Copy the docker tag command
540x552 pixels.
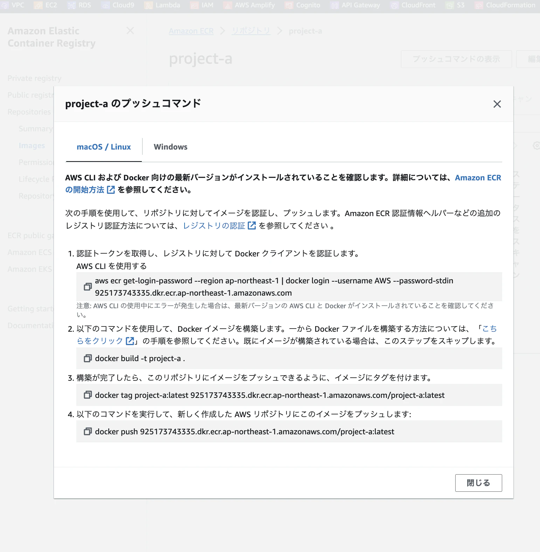[88, 395]
